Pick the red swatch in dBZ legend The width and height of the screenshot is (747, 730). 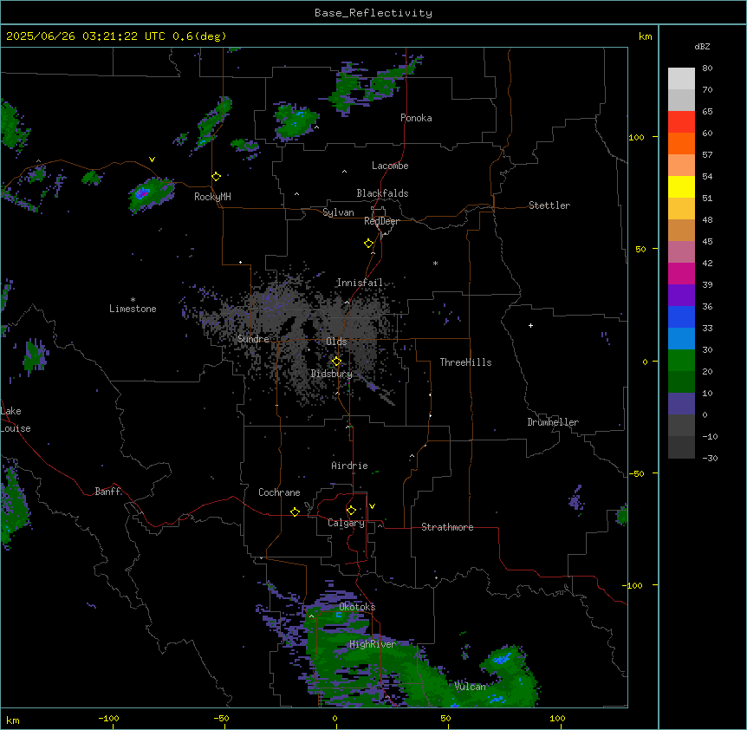681,122
